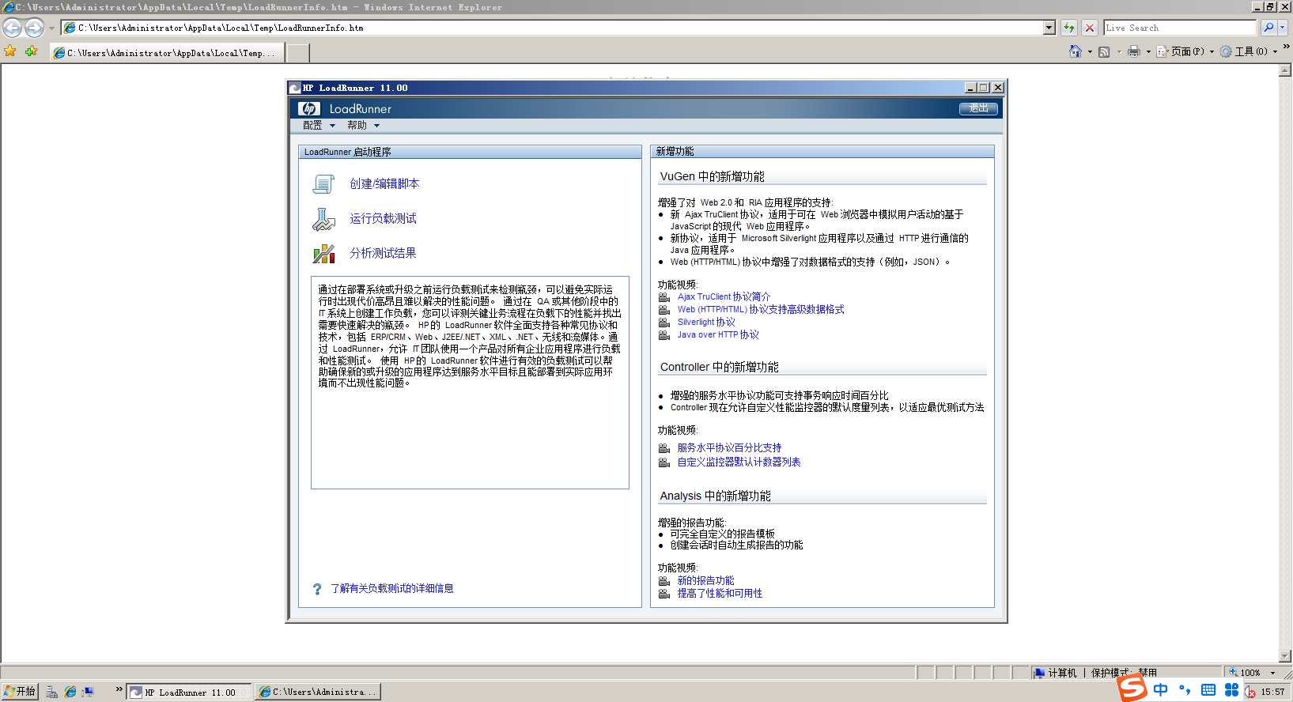Image resolution: width=1293 pixels, height=702 pixels.
Task: Open the address bar history dropdown
Action: [x=1049, y=28]
